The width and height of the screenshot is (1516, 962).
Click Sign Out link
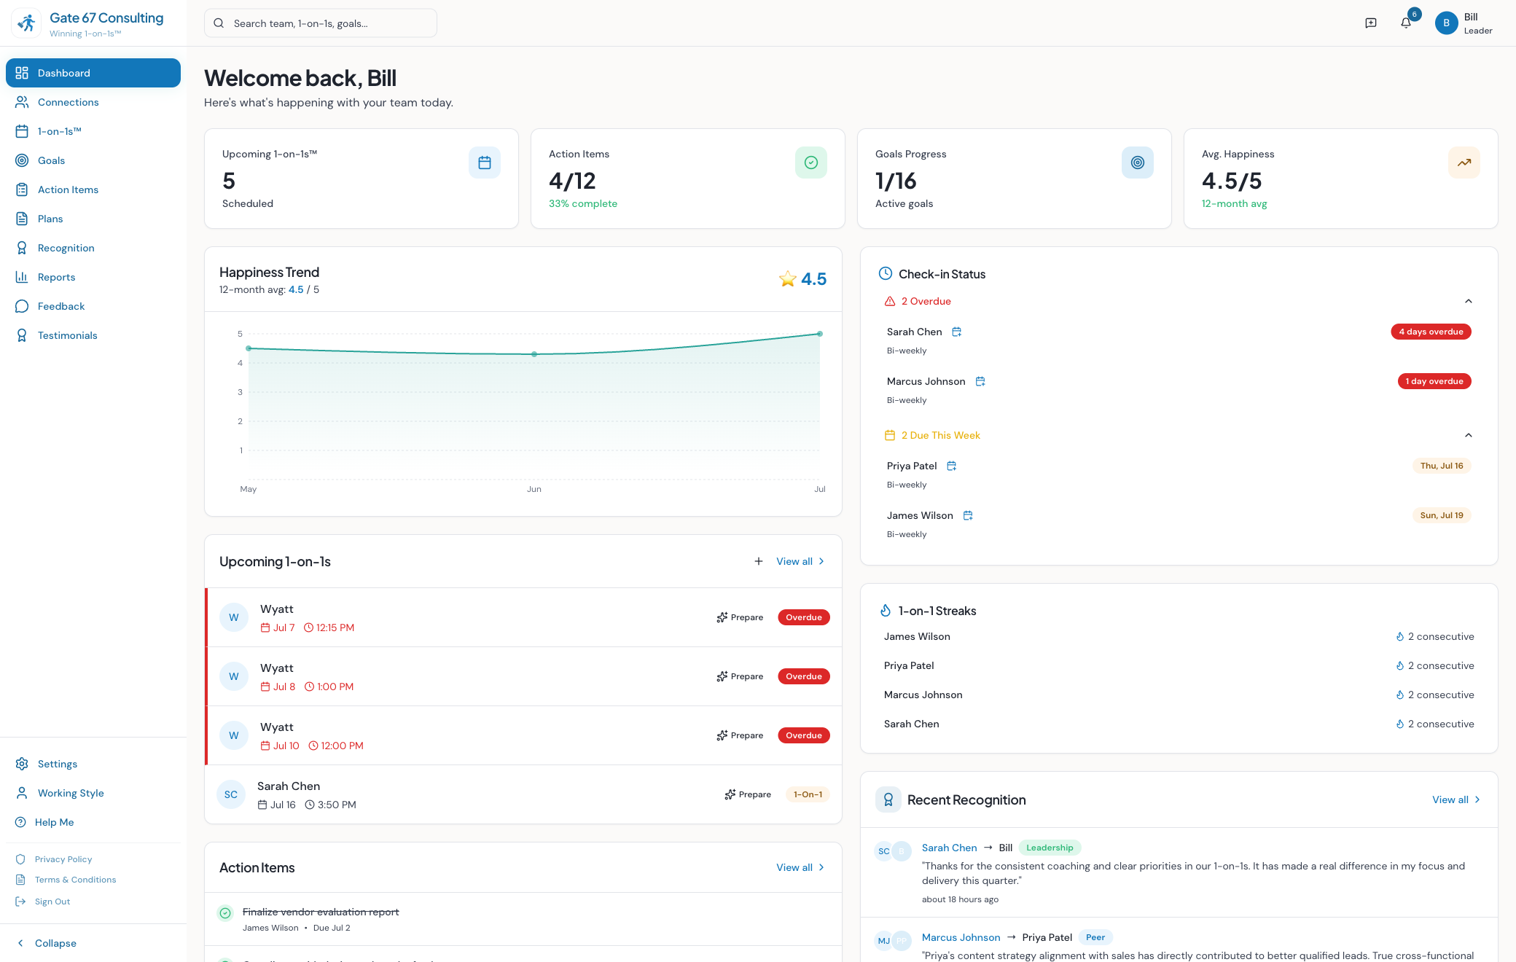coord(52,902)
